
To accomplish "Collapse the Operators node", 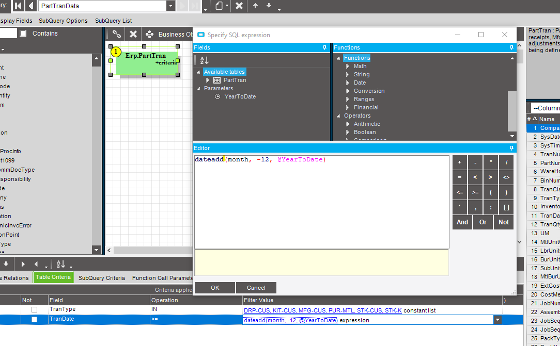I will pos(338,116).
